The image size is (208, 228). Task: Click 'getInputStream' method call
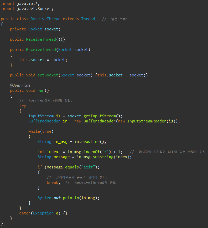[x=100, y=116]
